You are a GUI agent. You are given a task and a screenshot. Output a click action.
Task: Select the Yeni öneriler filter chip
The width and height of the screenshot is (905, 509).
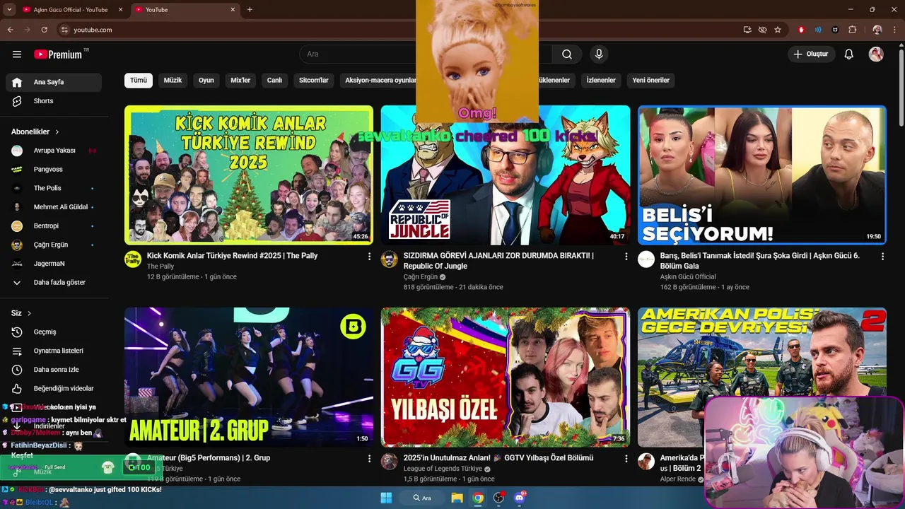click(x=650, y=81)
